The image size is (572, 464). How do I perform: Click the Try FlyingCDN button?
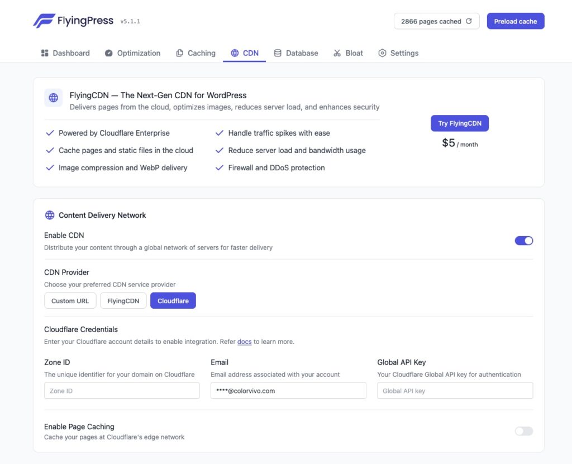pyautogui.click(x=460, y=123)
